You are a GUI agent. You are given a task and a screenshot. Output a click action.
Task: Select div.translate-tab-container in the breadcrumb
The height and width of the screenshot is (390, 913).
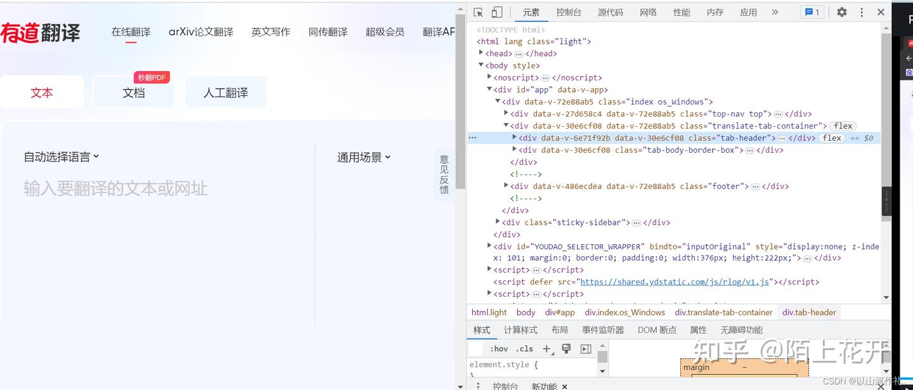(x=723, y=312)
